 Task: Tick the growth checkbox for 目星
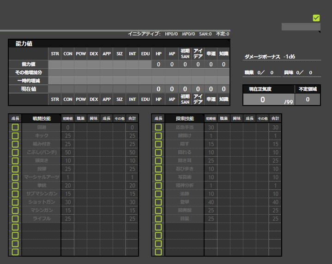point(158,218)
